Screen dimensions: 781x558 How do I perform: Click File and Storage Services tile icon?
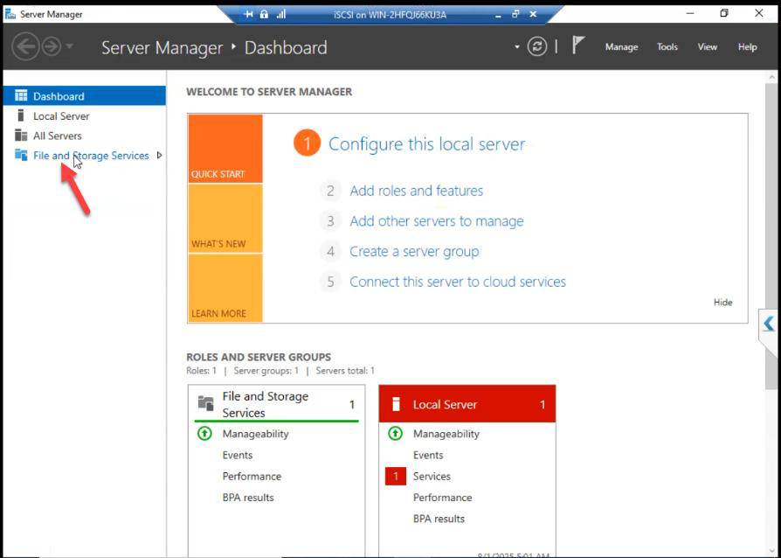pos(205,402)
